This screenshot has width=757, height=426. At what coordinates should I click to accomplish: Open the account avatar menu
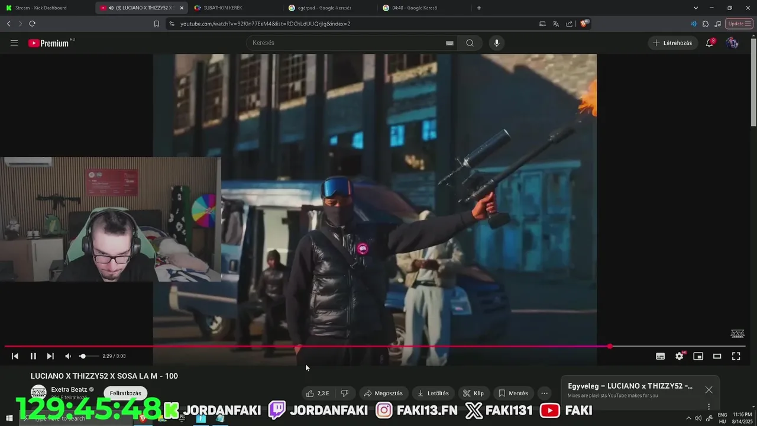(x=732, y=43)
